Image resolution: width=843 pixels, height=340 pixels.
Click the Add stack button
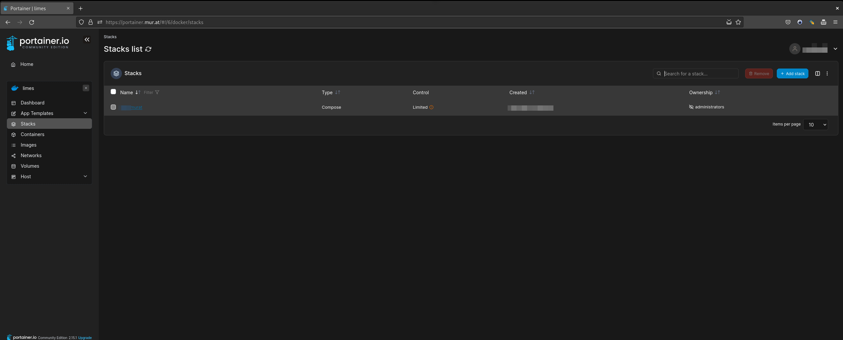[x=792, y=73]
